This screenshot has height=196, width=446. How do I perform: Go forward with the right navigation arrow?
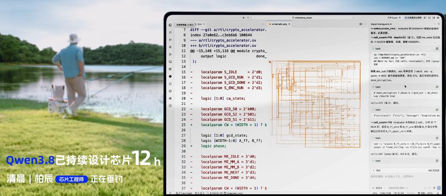[248, 18]
